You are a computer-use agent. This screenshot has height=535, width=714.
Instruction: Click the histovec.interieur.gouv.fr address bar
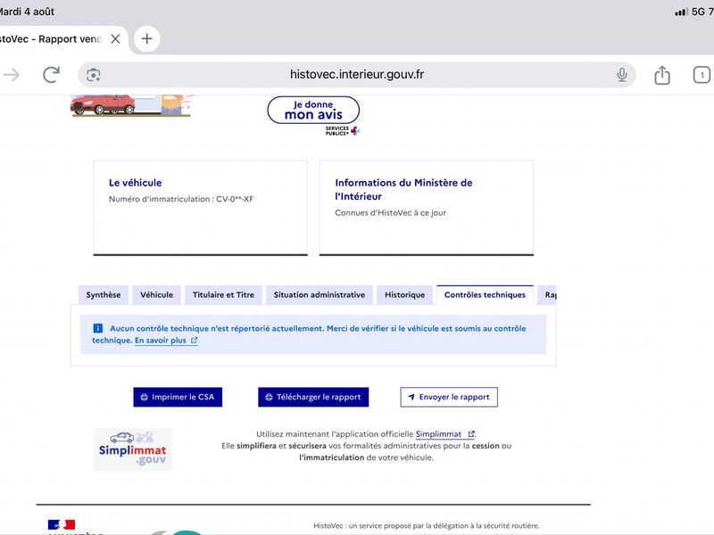(356, 75)
